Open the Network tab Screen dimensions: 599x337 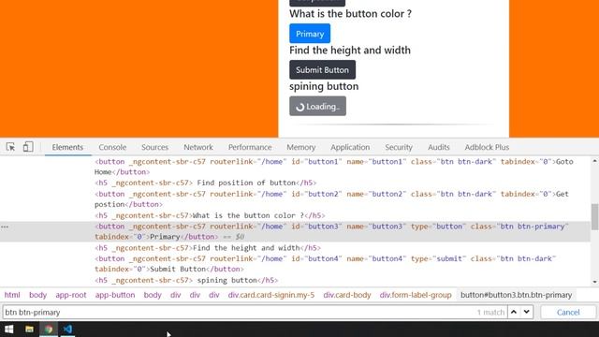pyautogui.click(x=198, y=147)
